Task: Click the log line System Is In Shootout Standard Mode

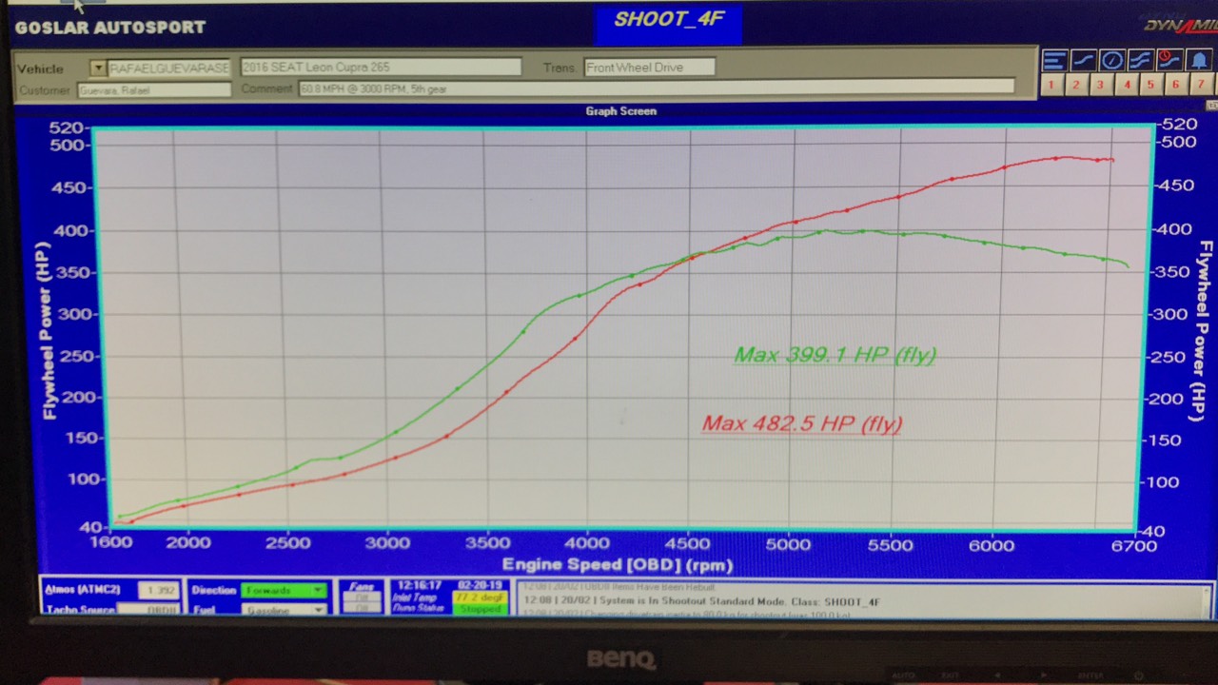Action: [x=700, y=601]
